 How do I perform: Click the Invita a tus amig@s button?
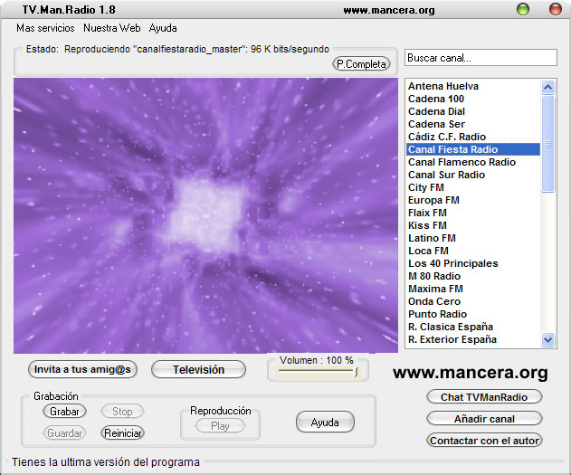pyautogui.click(x=82, y=369)
